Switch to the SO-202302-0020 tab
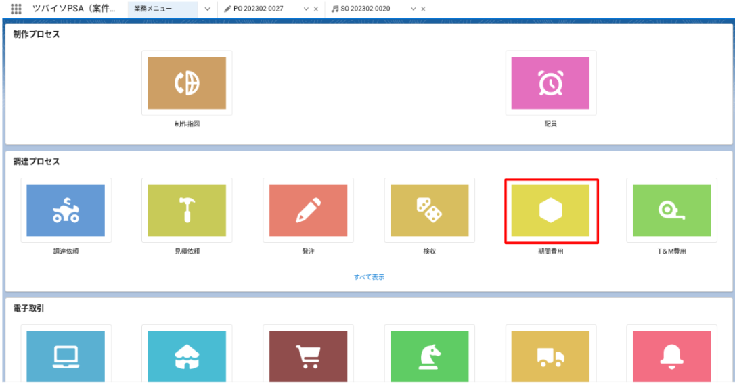Image resolution: width=735 pixels, height=386 pixels. click(x=365, y=9)
